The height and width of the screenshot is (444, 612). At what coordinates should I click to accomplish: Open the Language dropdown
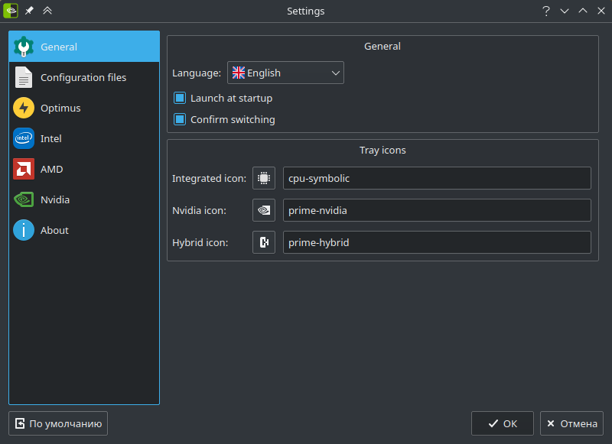(285, 73)
